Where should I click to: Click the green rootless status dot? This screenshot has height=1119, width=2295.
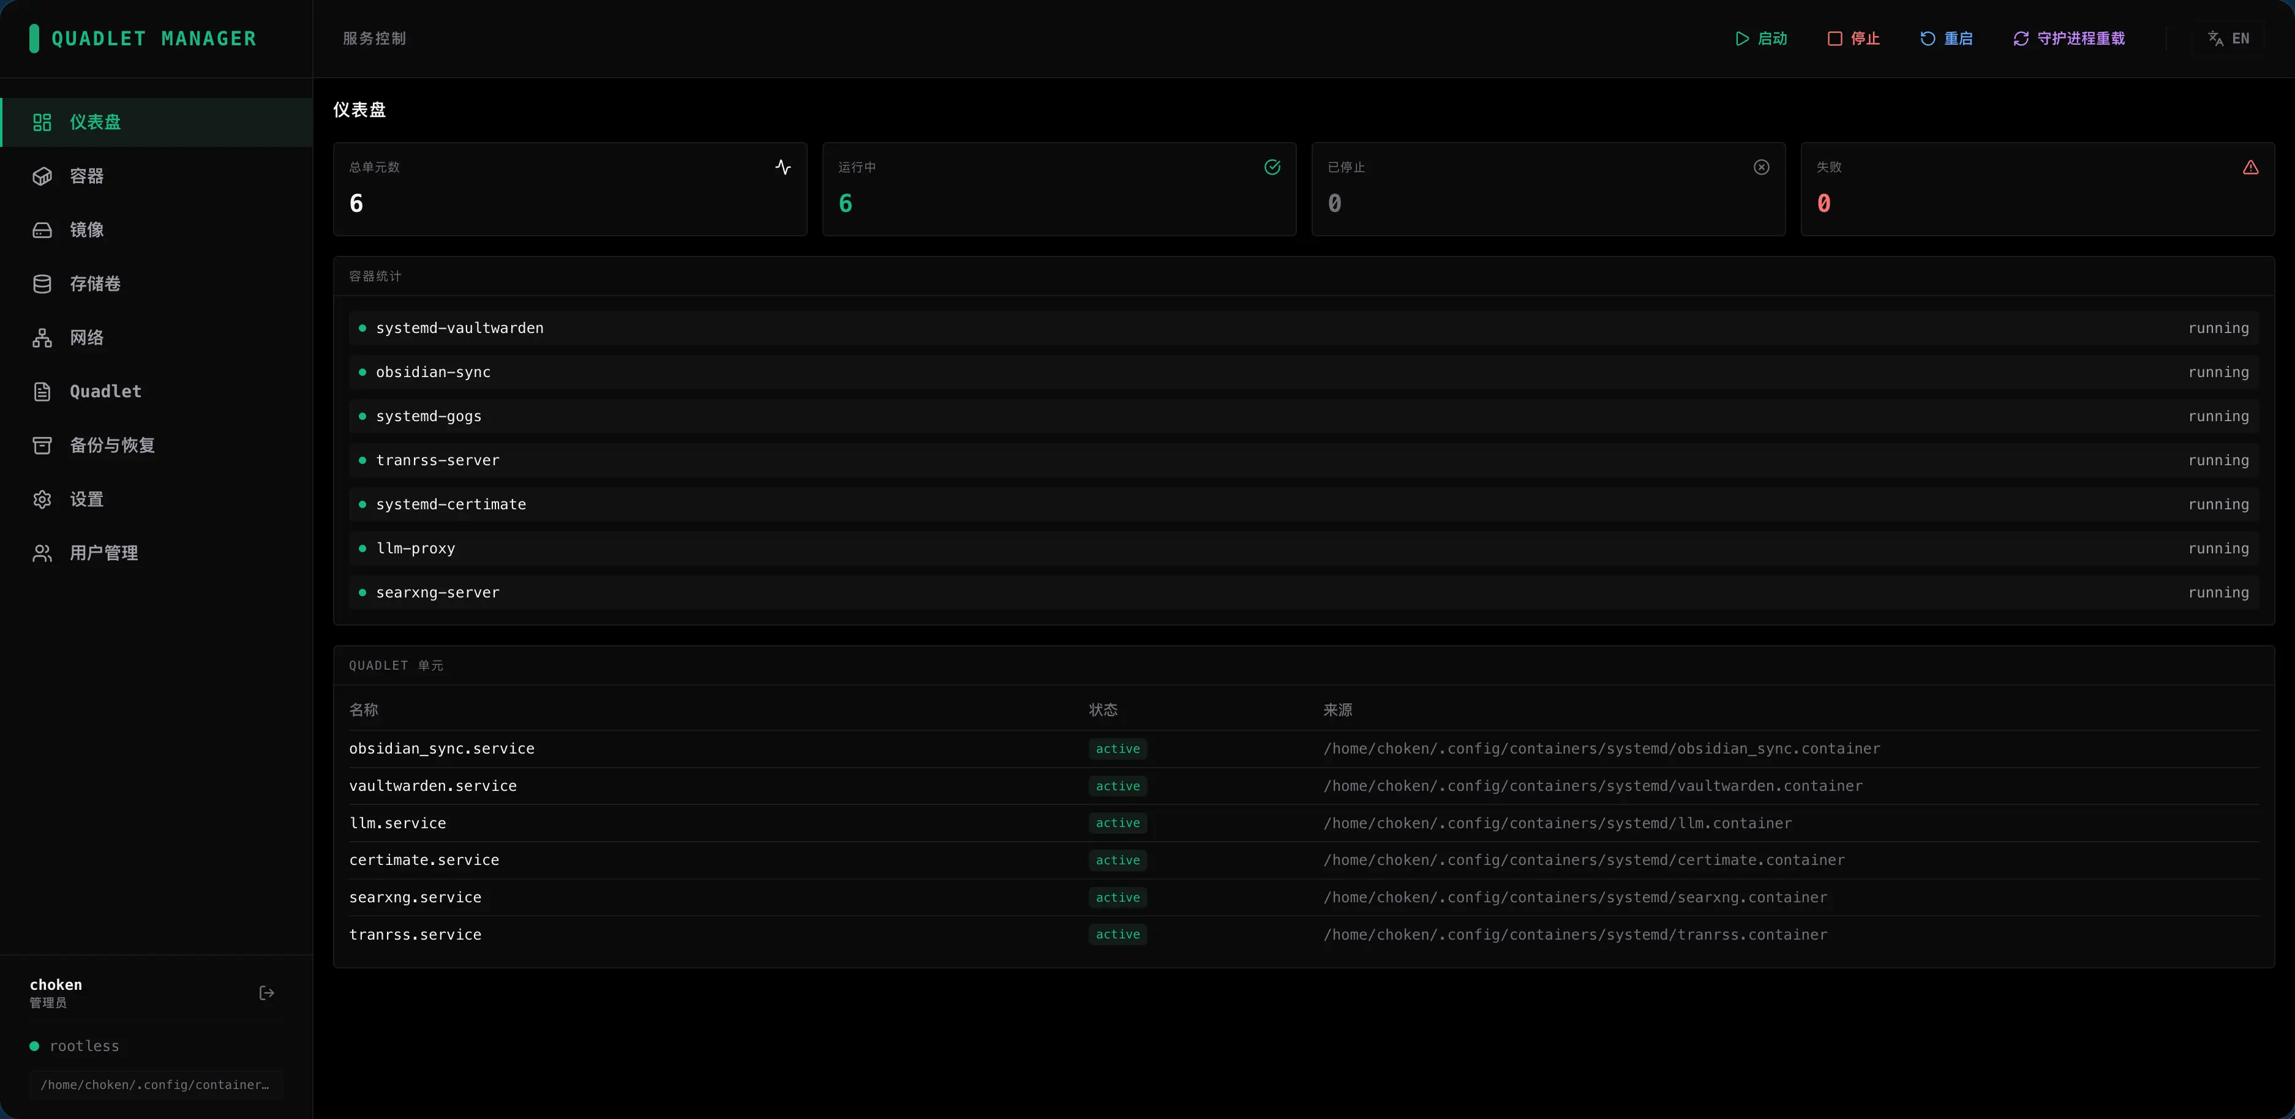[34, 1046]
